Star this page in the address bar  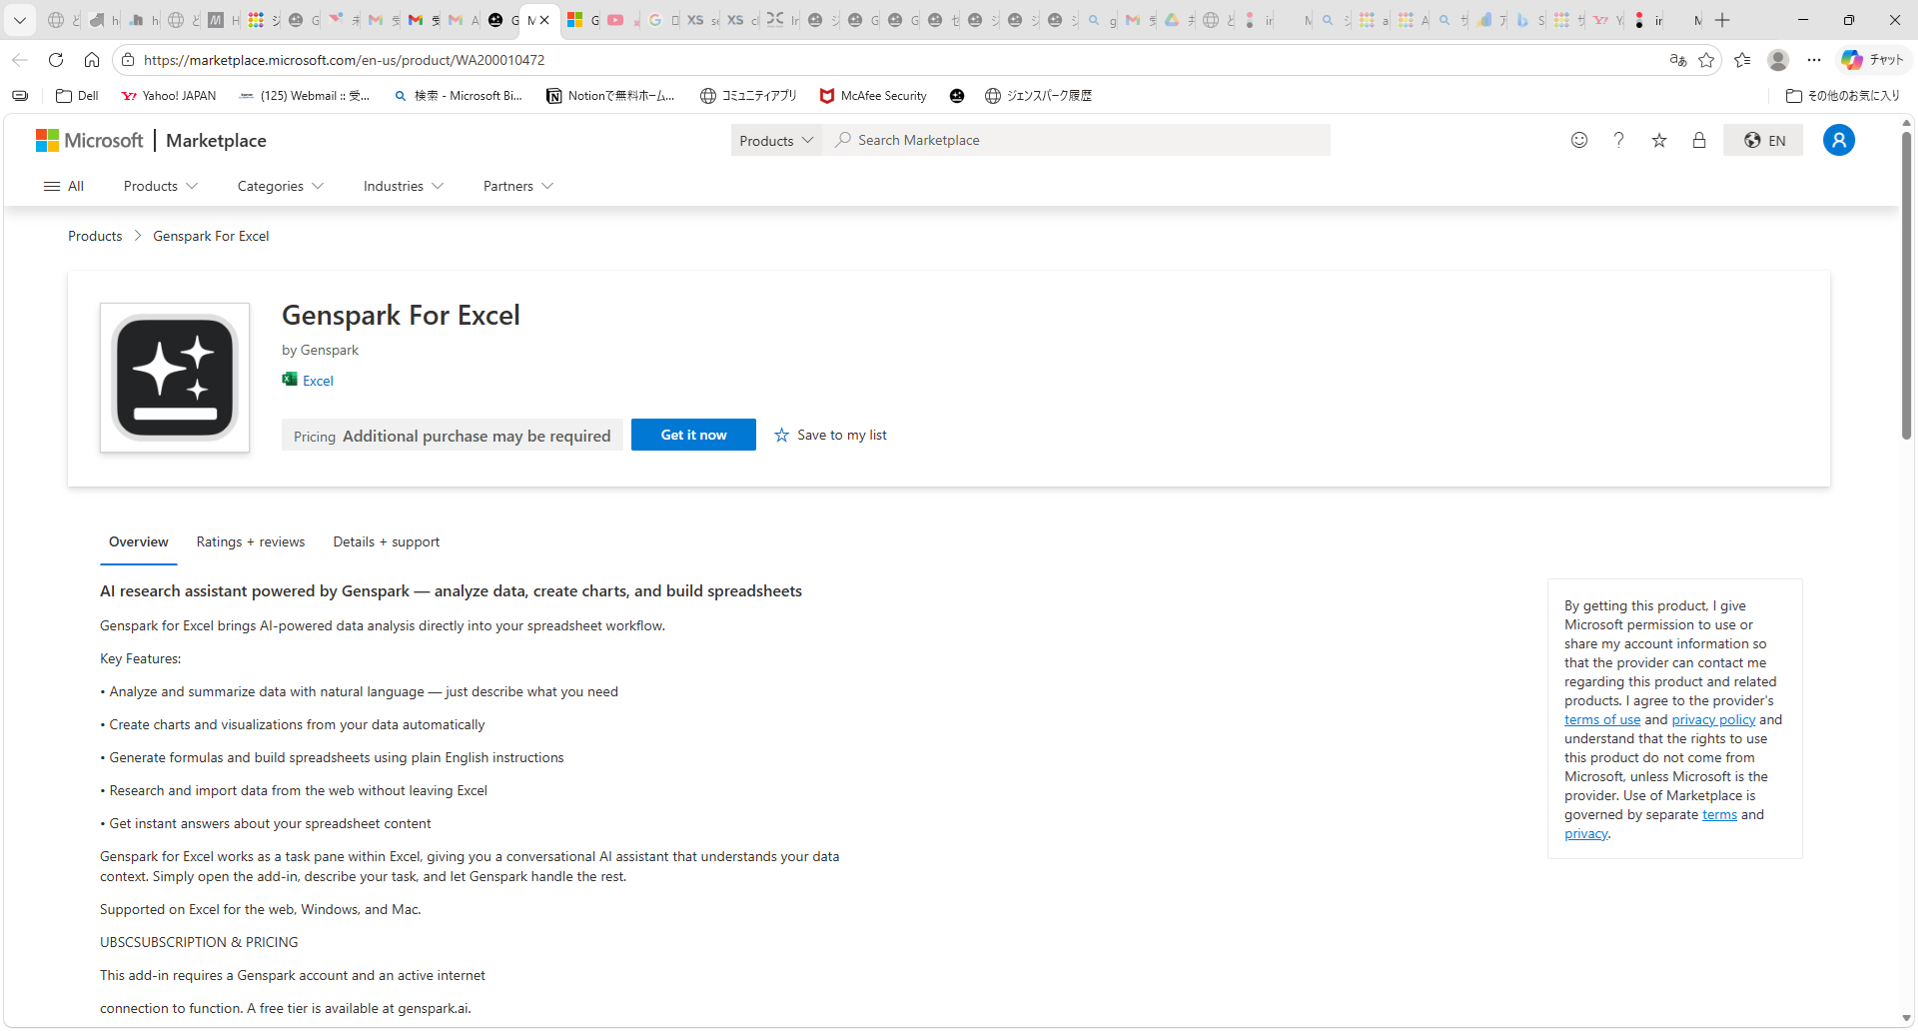coord(1707,60)
